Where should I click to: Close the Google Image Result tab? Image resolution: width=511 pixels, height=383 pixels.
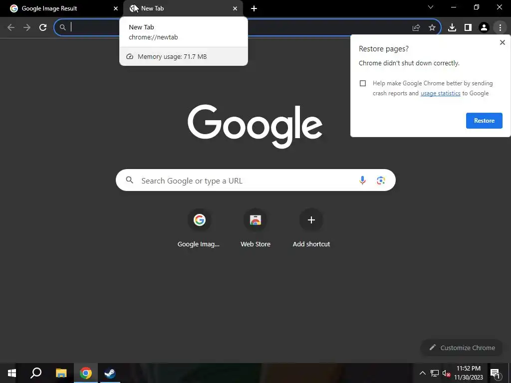(x=116, y=8)
